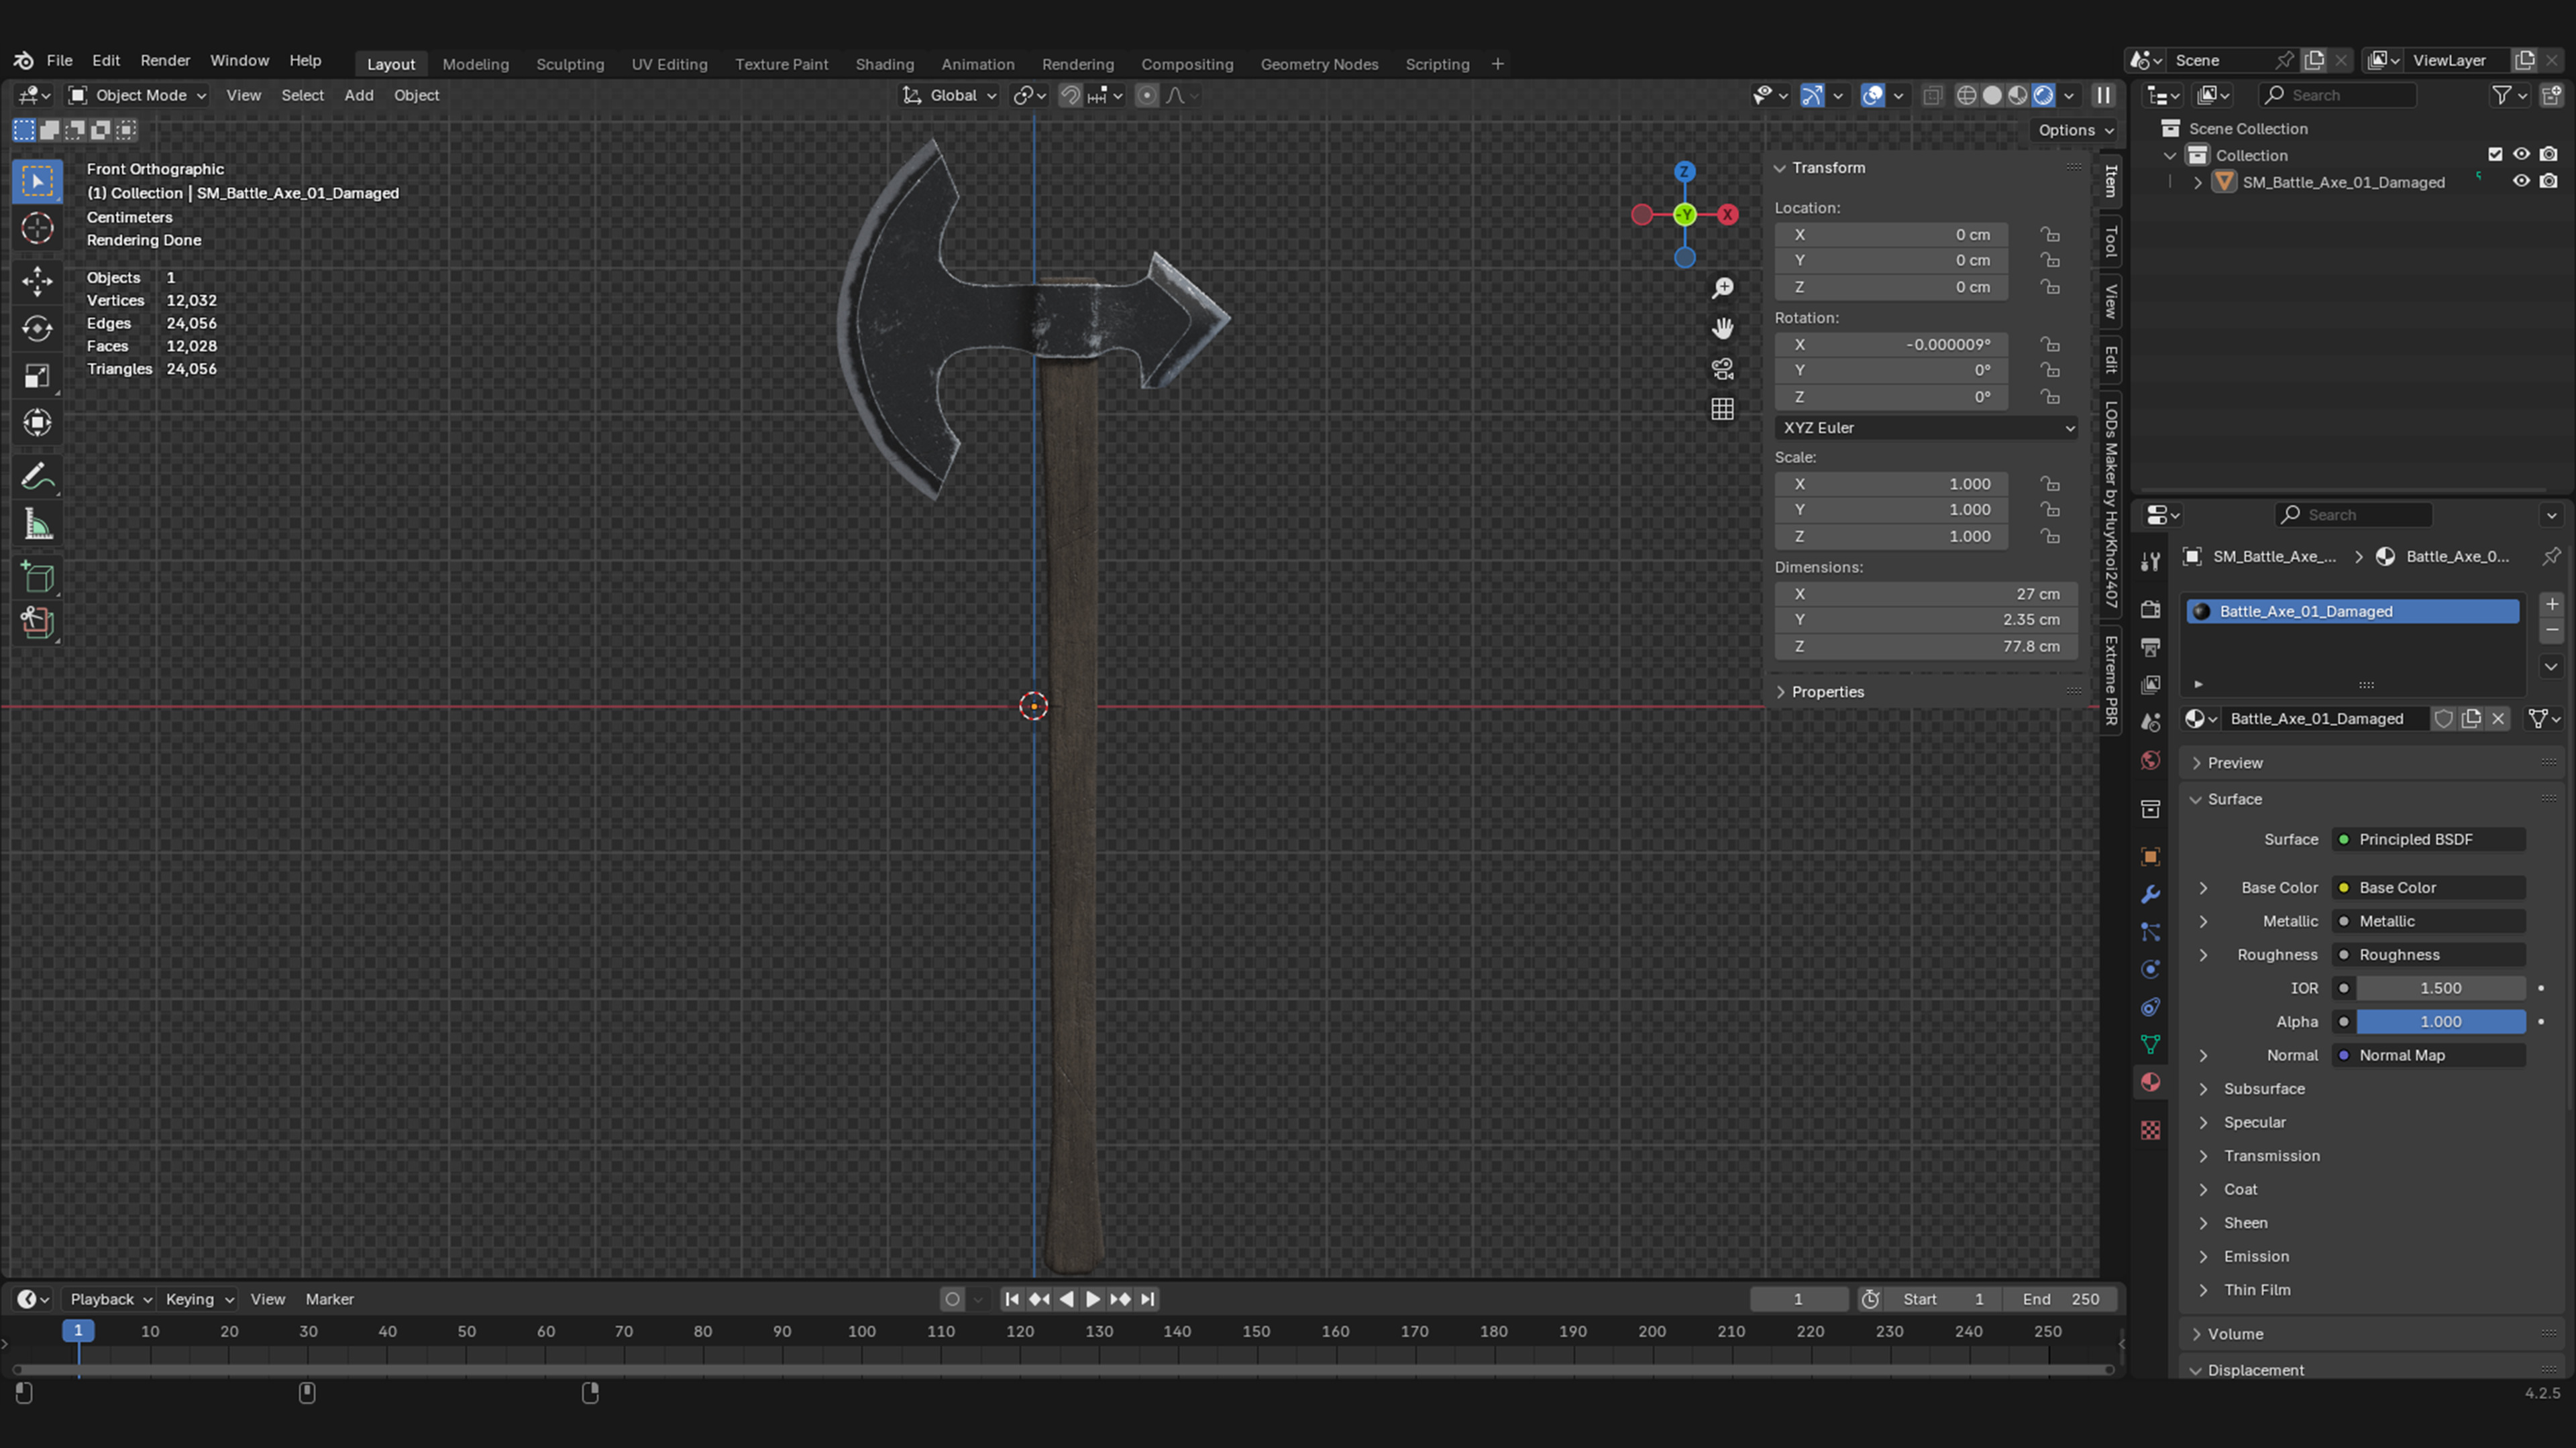Activate the Select Box tool
The width and height of the screenshot is (2576, 1448).
(37, 182)
